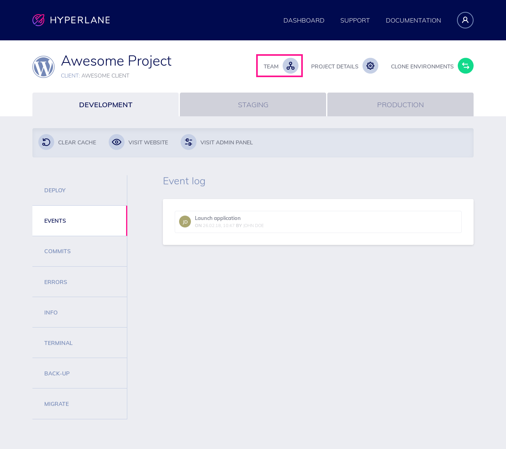Click the Visit Website eye icon
Image resolution: width=506 pixels, height=449 pixels.
tap(117, 142)
